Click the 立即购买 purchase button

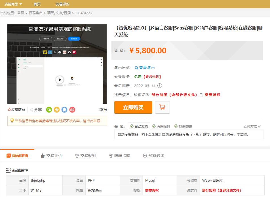pyautogui.click(x=133, y=107)
